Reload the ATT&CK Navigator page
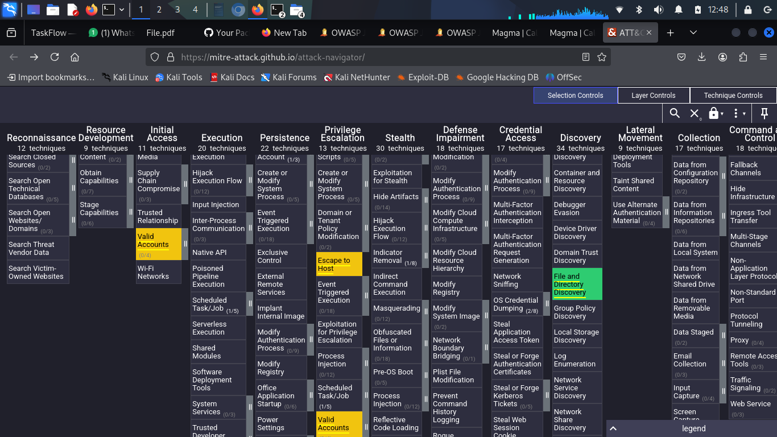This screenshot has height=437, width=777. click(x=55, y=57)
